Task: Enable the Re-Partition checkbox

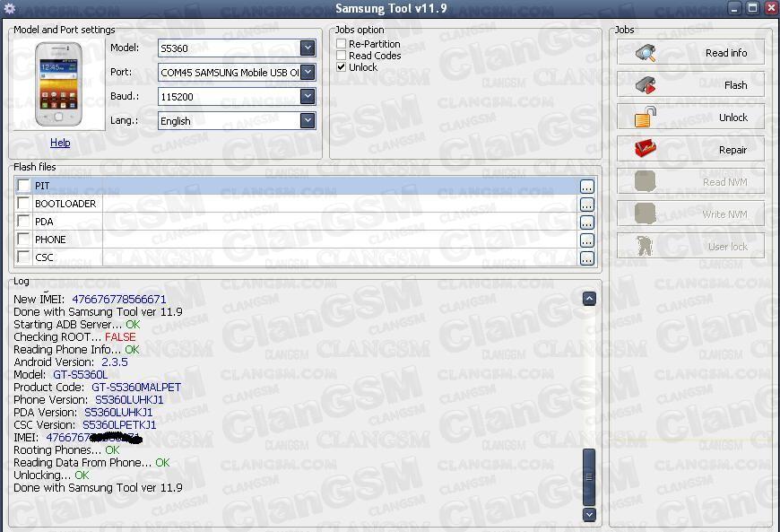Action: (x=342, y=44)
